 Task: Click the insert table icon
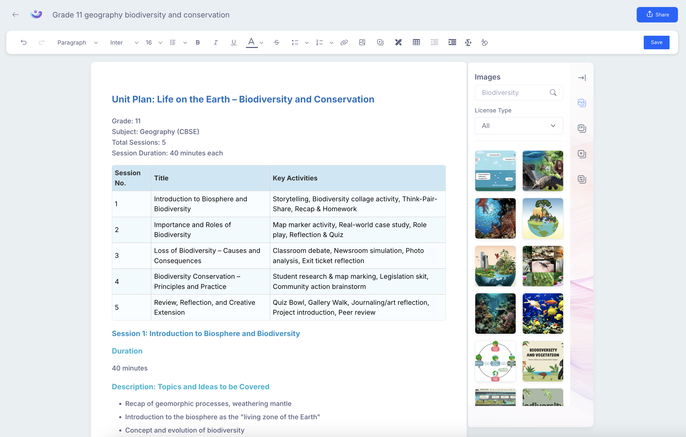(x=416, y=43)
